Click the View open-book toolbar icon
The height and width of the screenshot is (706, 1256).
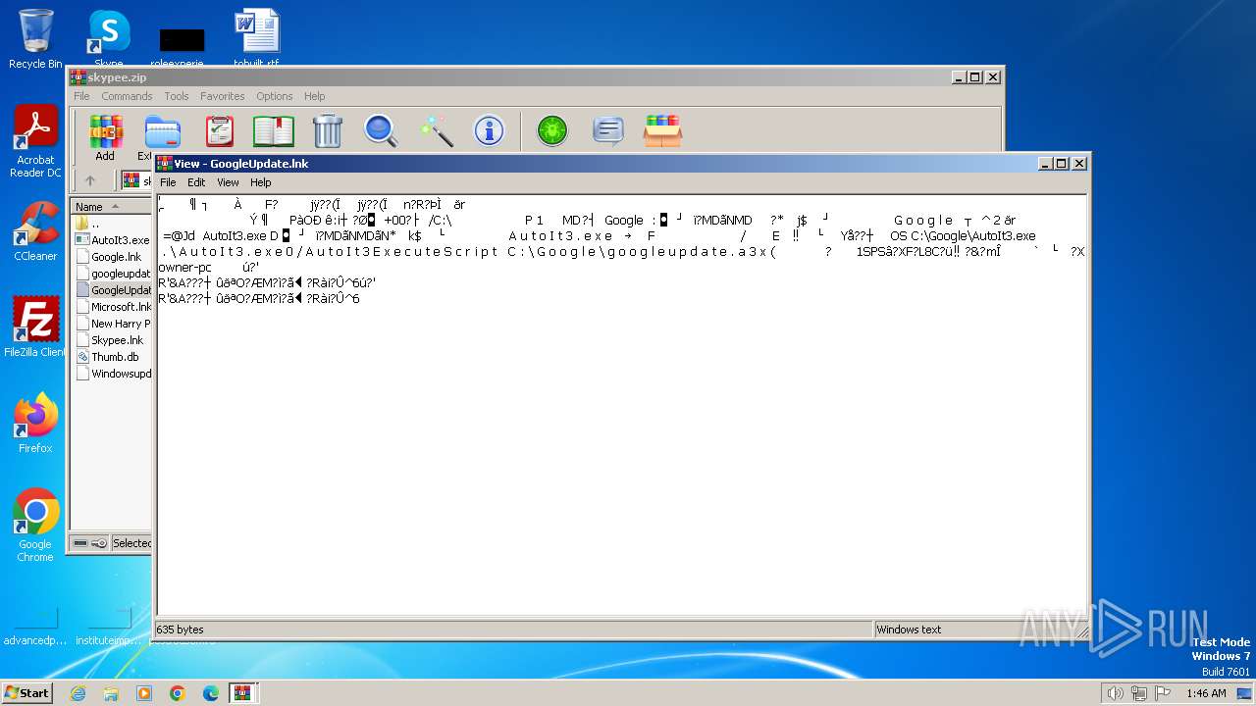(x=274, y=130)
